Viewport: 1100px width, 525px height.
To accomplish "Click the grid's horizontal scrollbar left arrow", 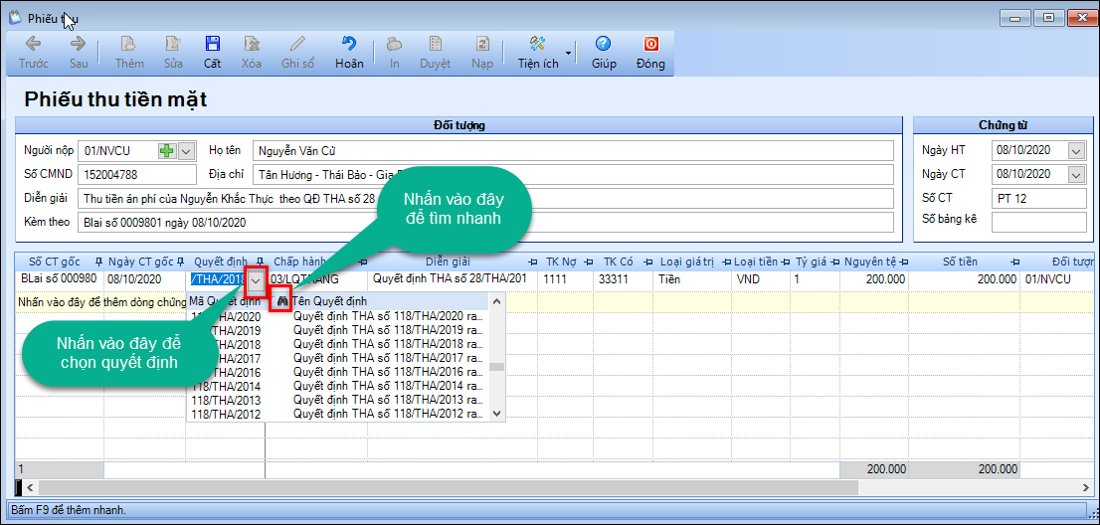I will tap(30, 486).
